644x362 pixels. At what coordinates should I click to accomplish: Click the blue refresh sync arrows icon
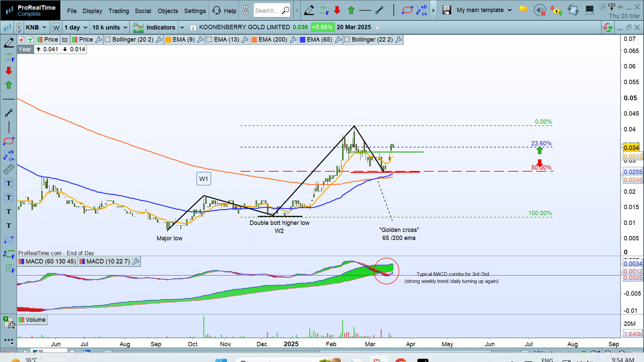point(573,10)
